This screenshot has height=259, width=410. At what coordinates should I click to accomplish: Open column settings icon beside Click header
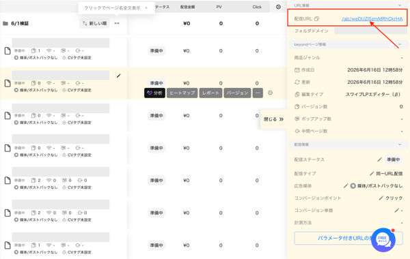click(x=278, y=7)
